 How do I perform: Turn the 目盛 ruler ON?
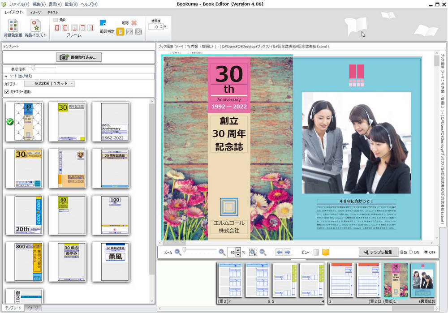click(x=411, y=252)
